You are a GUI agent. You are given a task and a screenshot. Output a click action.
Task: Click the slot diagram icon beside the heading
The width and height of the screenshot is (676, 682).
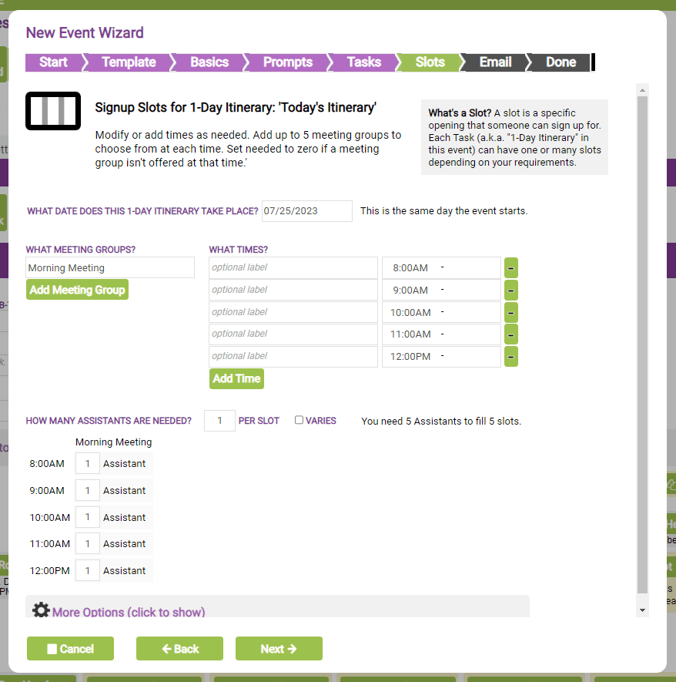54,110
